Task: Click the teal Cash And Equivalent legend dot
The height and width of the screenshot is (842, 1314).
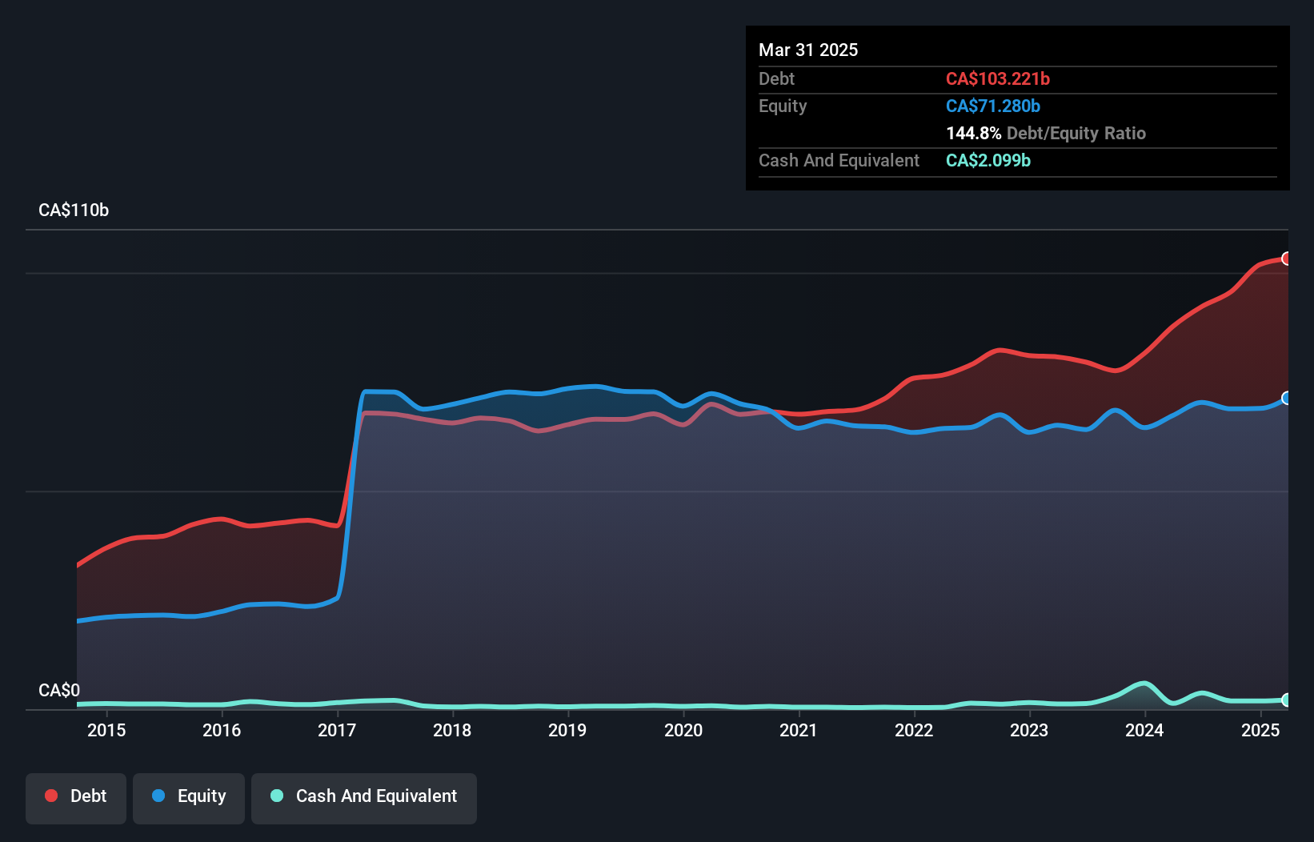Action: tap(277, 796)
